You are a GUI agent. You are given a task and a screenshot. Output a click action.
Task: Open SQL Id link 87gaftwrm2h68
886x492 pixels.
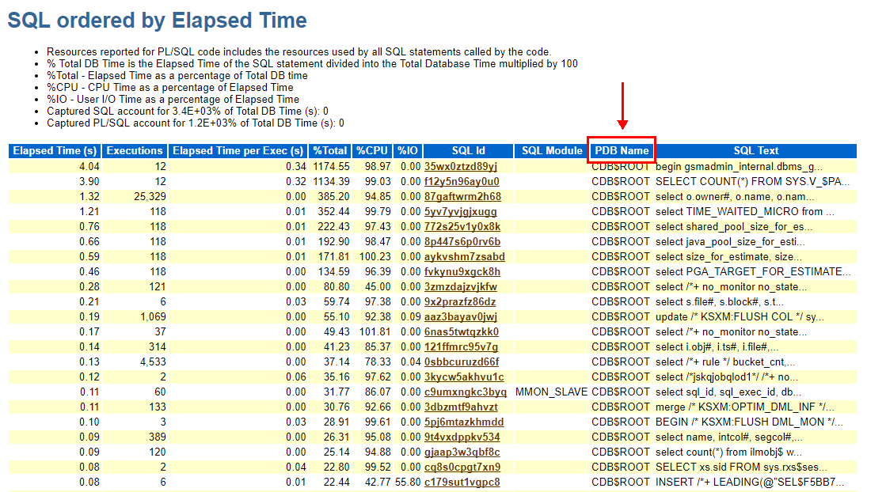pos(462,196)
